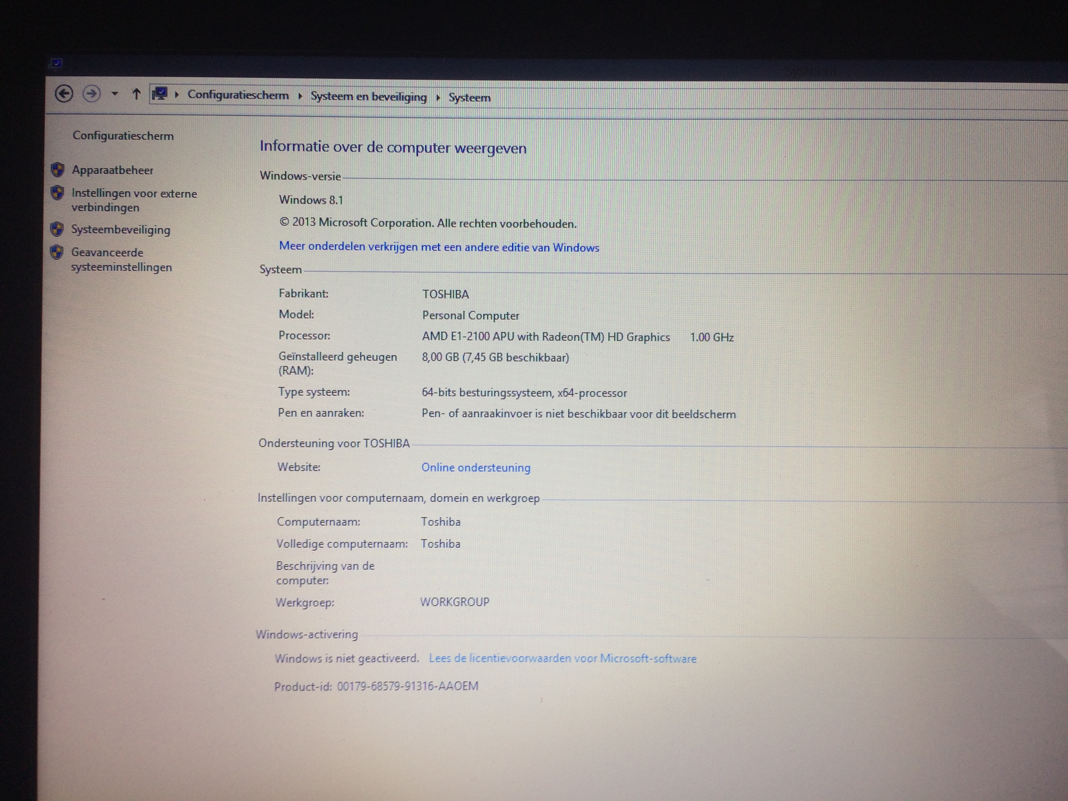Click the Forward arrow navigation button
The height and width of the screenshot is (801, 1068).
click(x=91, y=94)
